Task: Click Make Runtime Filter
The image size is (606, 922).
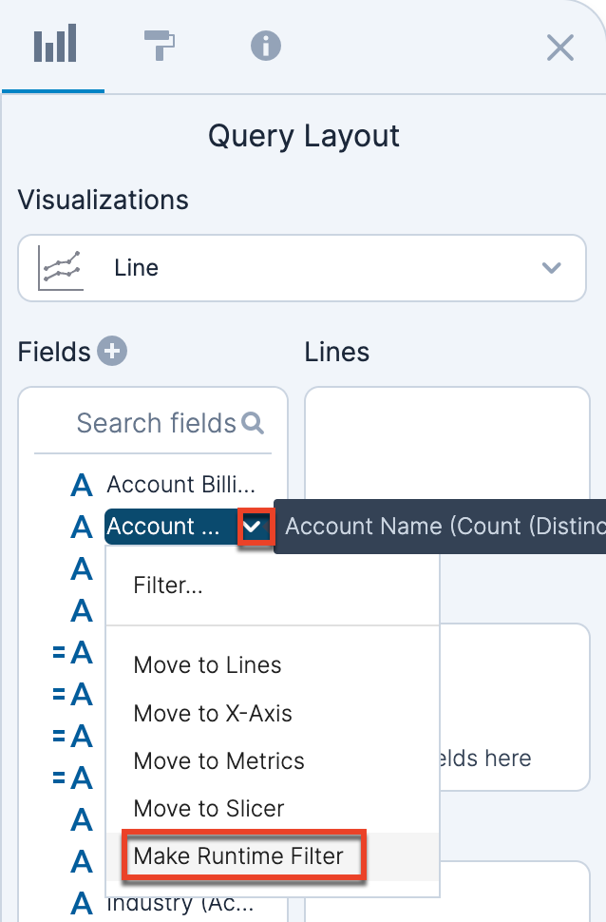Action: click(x=238, y=856)
